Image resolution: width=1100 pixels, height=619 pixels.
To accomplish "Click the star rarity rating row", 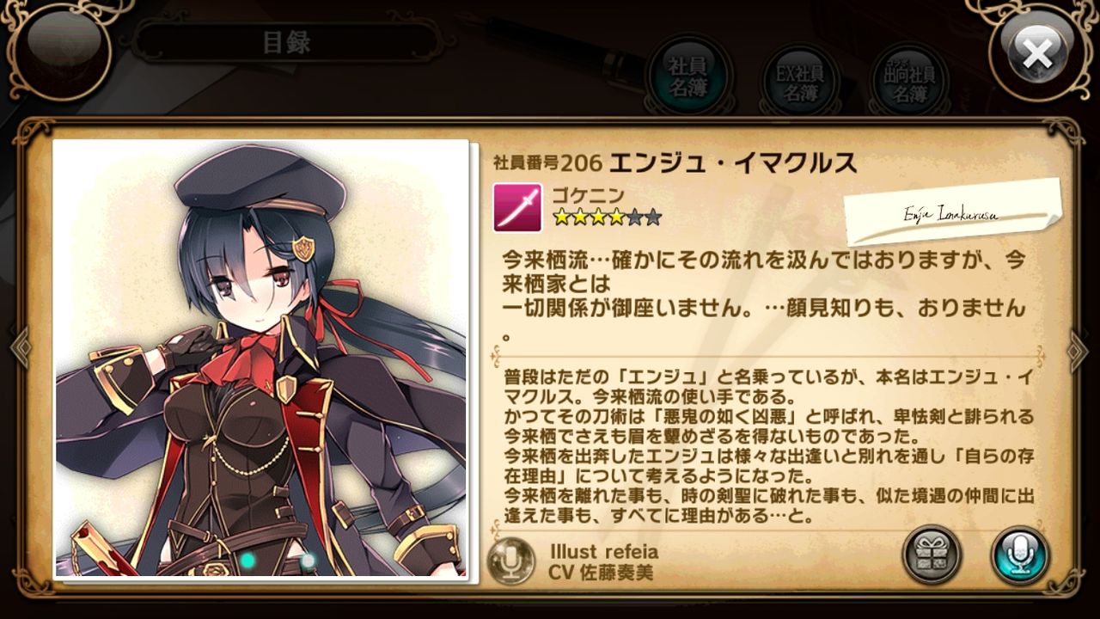I will [x=607, y=218].
